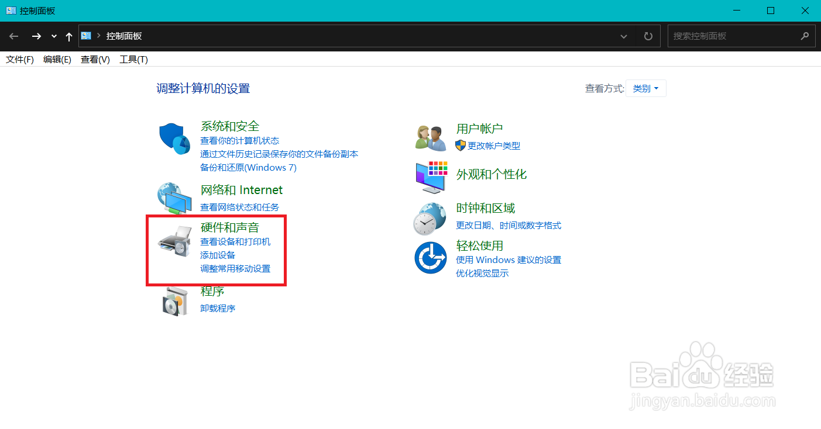The image size is (821, 429).
Task: Select the 硬件和声音 printer icon
Action: coord(175,241)
